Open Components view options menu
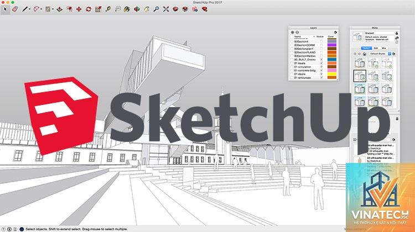Viewport: 415px width, 232px height. (355, 140)
